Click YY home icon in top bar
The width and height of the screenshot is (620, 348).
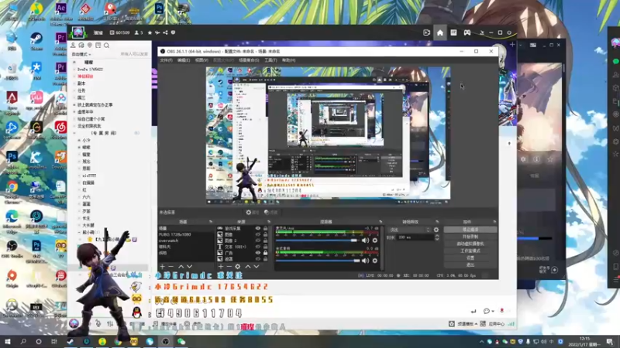[440, 32]
